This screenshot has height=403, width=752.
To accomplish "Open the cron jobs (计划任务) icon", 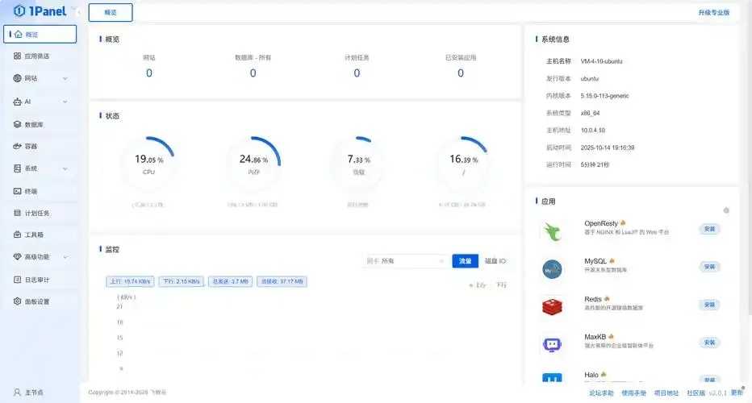I will pos(17,213).
